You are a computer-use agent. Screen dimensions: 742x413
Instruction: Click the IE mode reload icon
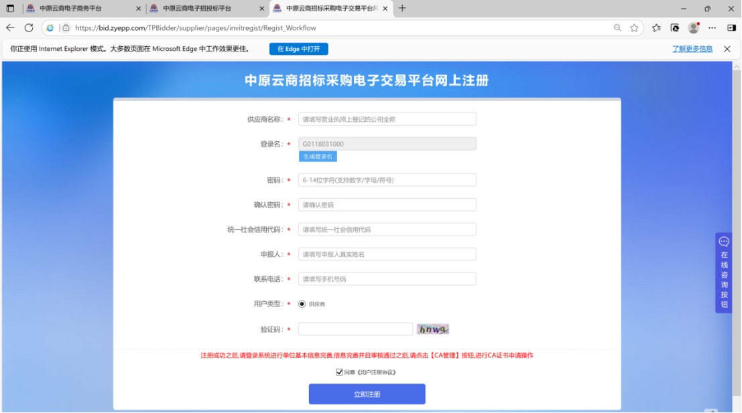(x=675, y=28)
